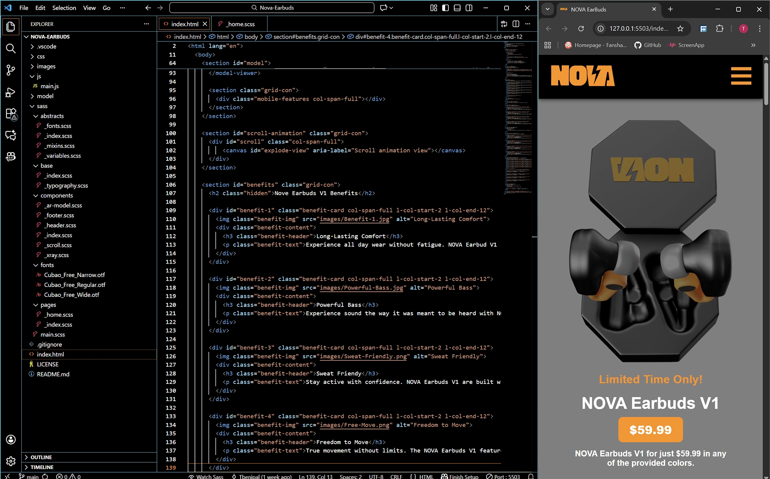Open the Extensions view
Viewport: 770px width, 479px height.
pos(11,114)
